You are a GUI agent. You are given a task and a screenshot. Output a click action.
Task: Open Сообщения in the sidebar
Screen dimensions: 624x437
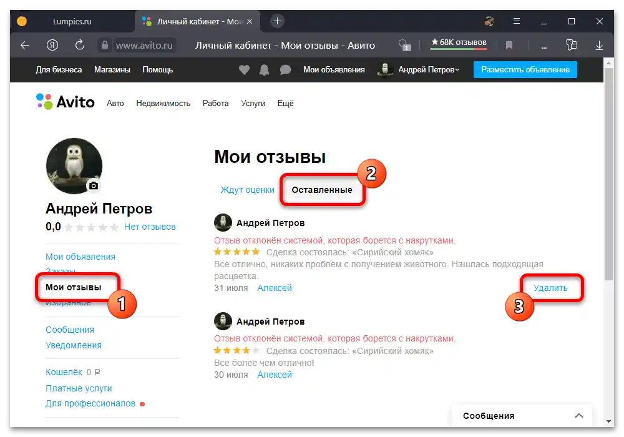coord(70,330)
